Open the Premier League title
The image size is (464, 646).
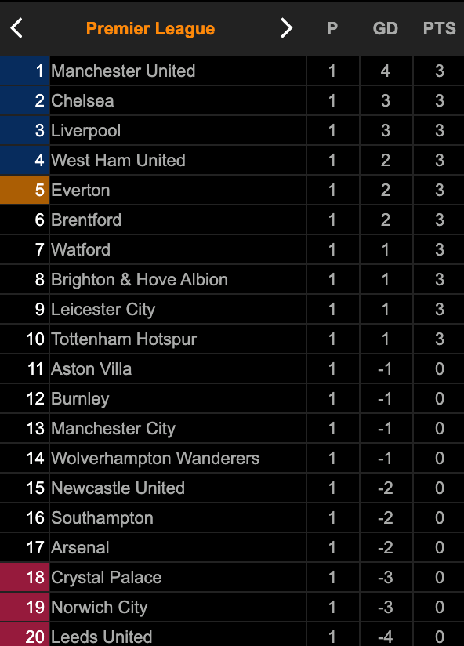pos(150,29)
